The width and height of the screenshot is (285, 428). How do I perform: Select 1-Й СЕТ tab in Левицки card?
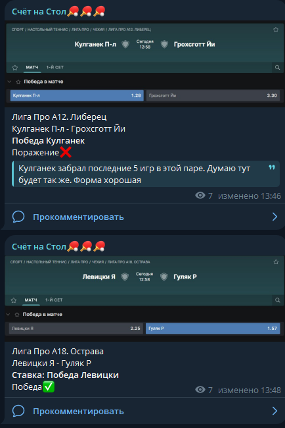pos(54,300)
